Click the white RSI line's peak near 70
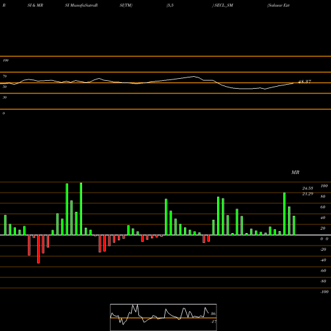The width and height of the screenshot is (331, 331). 194,77
